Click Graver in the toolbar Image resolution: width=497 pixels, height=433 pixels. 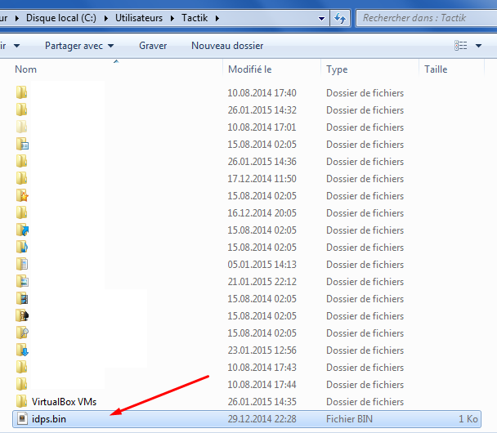click(x=153, y=46)
